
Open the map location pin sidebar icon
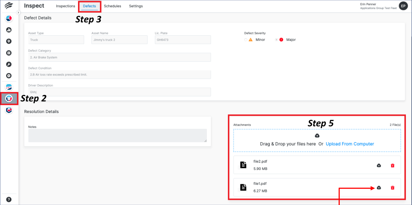9,41
